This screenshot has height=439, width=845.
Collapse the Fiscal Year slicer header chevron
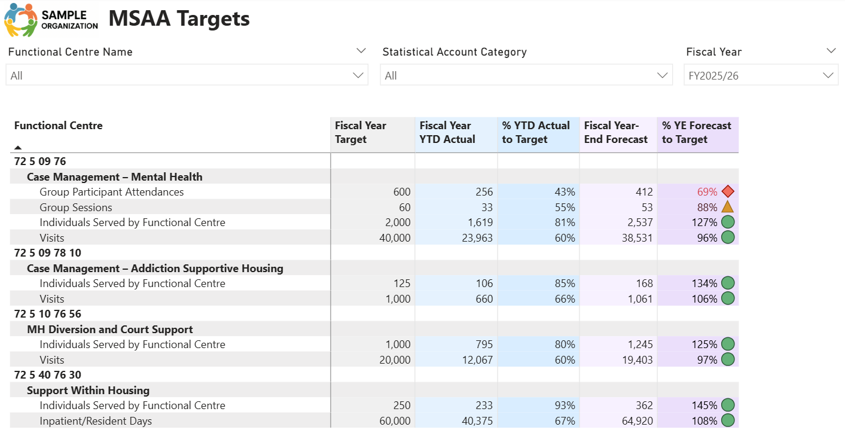pos(831,51)
